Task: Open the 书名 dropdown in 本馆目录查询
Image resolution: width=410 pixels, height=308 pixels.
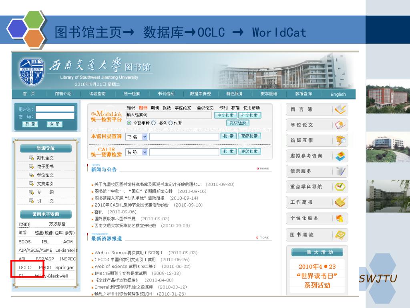Action: pyautogui.click(x=137, y=137)
